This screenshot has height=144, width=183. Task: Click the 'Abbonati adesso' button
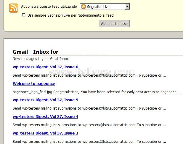click(x=114, y=24)
